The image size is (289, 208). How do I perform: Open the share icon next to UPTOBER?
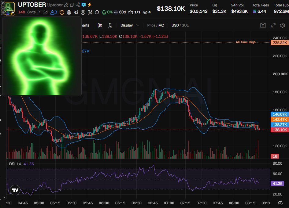pyautogui.click(x=78, y=5)
